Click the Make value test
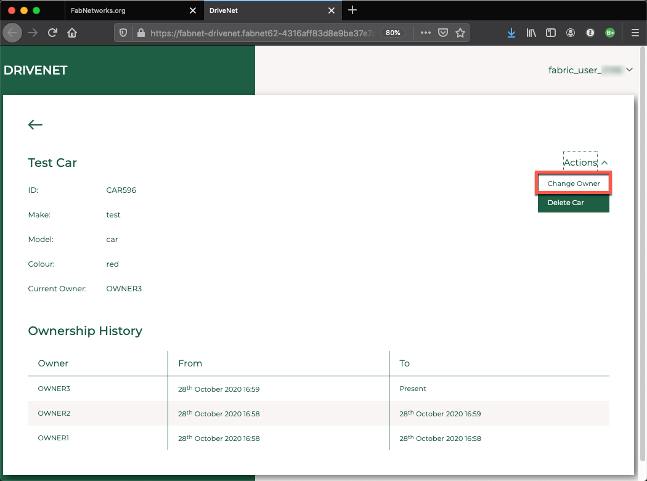 click(113, 215)
